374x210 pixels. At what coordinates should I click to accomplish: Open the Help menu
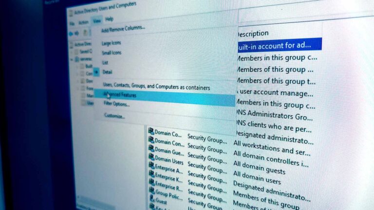[110, 19]
